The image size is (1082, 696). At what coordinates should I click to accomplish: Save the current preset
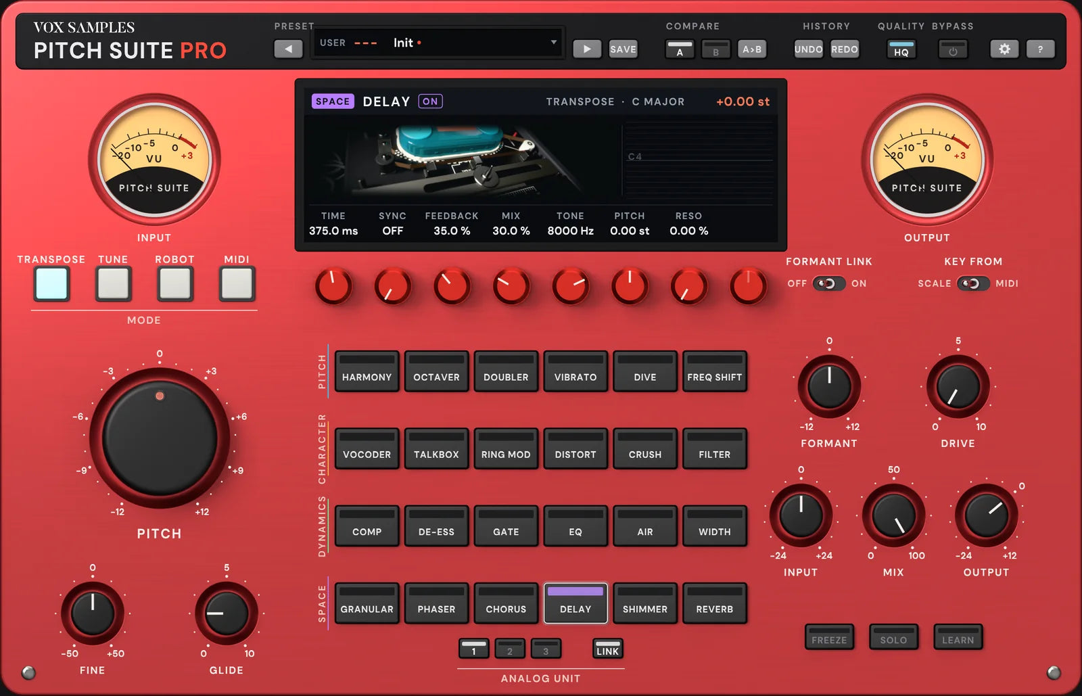coord(623,49)
